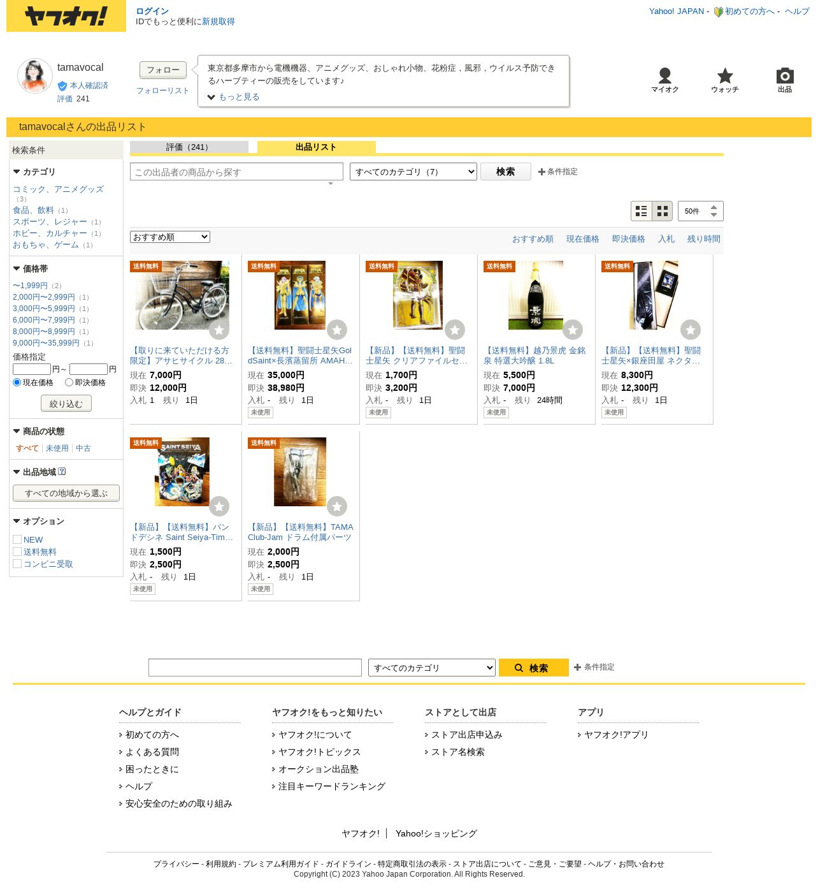Click the フォロー button
The width and height of the screenshot is (818, 892).
coord(163,69)
